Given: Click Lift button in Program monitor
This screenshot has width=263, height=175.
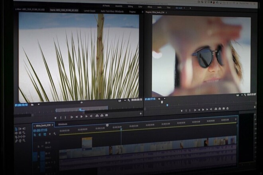Looking at the screenshot, I should [x=216, y=109].
